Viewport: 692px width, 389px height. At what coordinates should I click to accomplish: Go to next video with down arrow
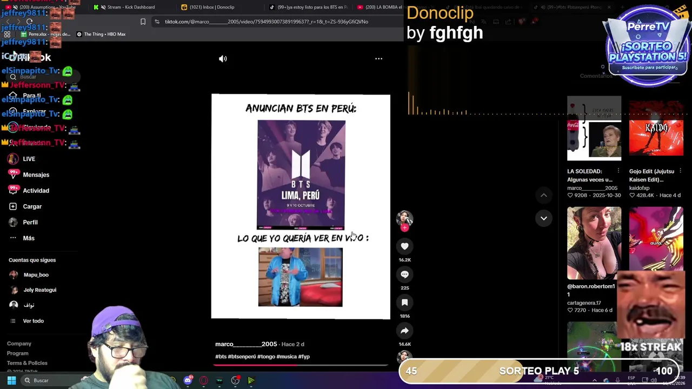click(544, 218)
